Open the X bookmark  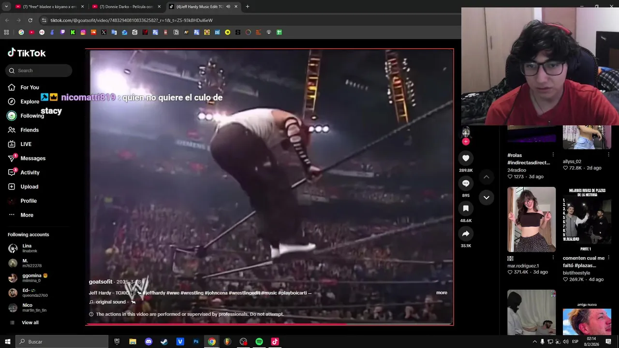click(x=103, y=32)
